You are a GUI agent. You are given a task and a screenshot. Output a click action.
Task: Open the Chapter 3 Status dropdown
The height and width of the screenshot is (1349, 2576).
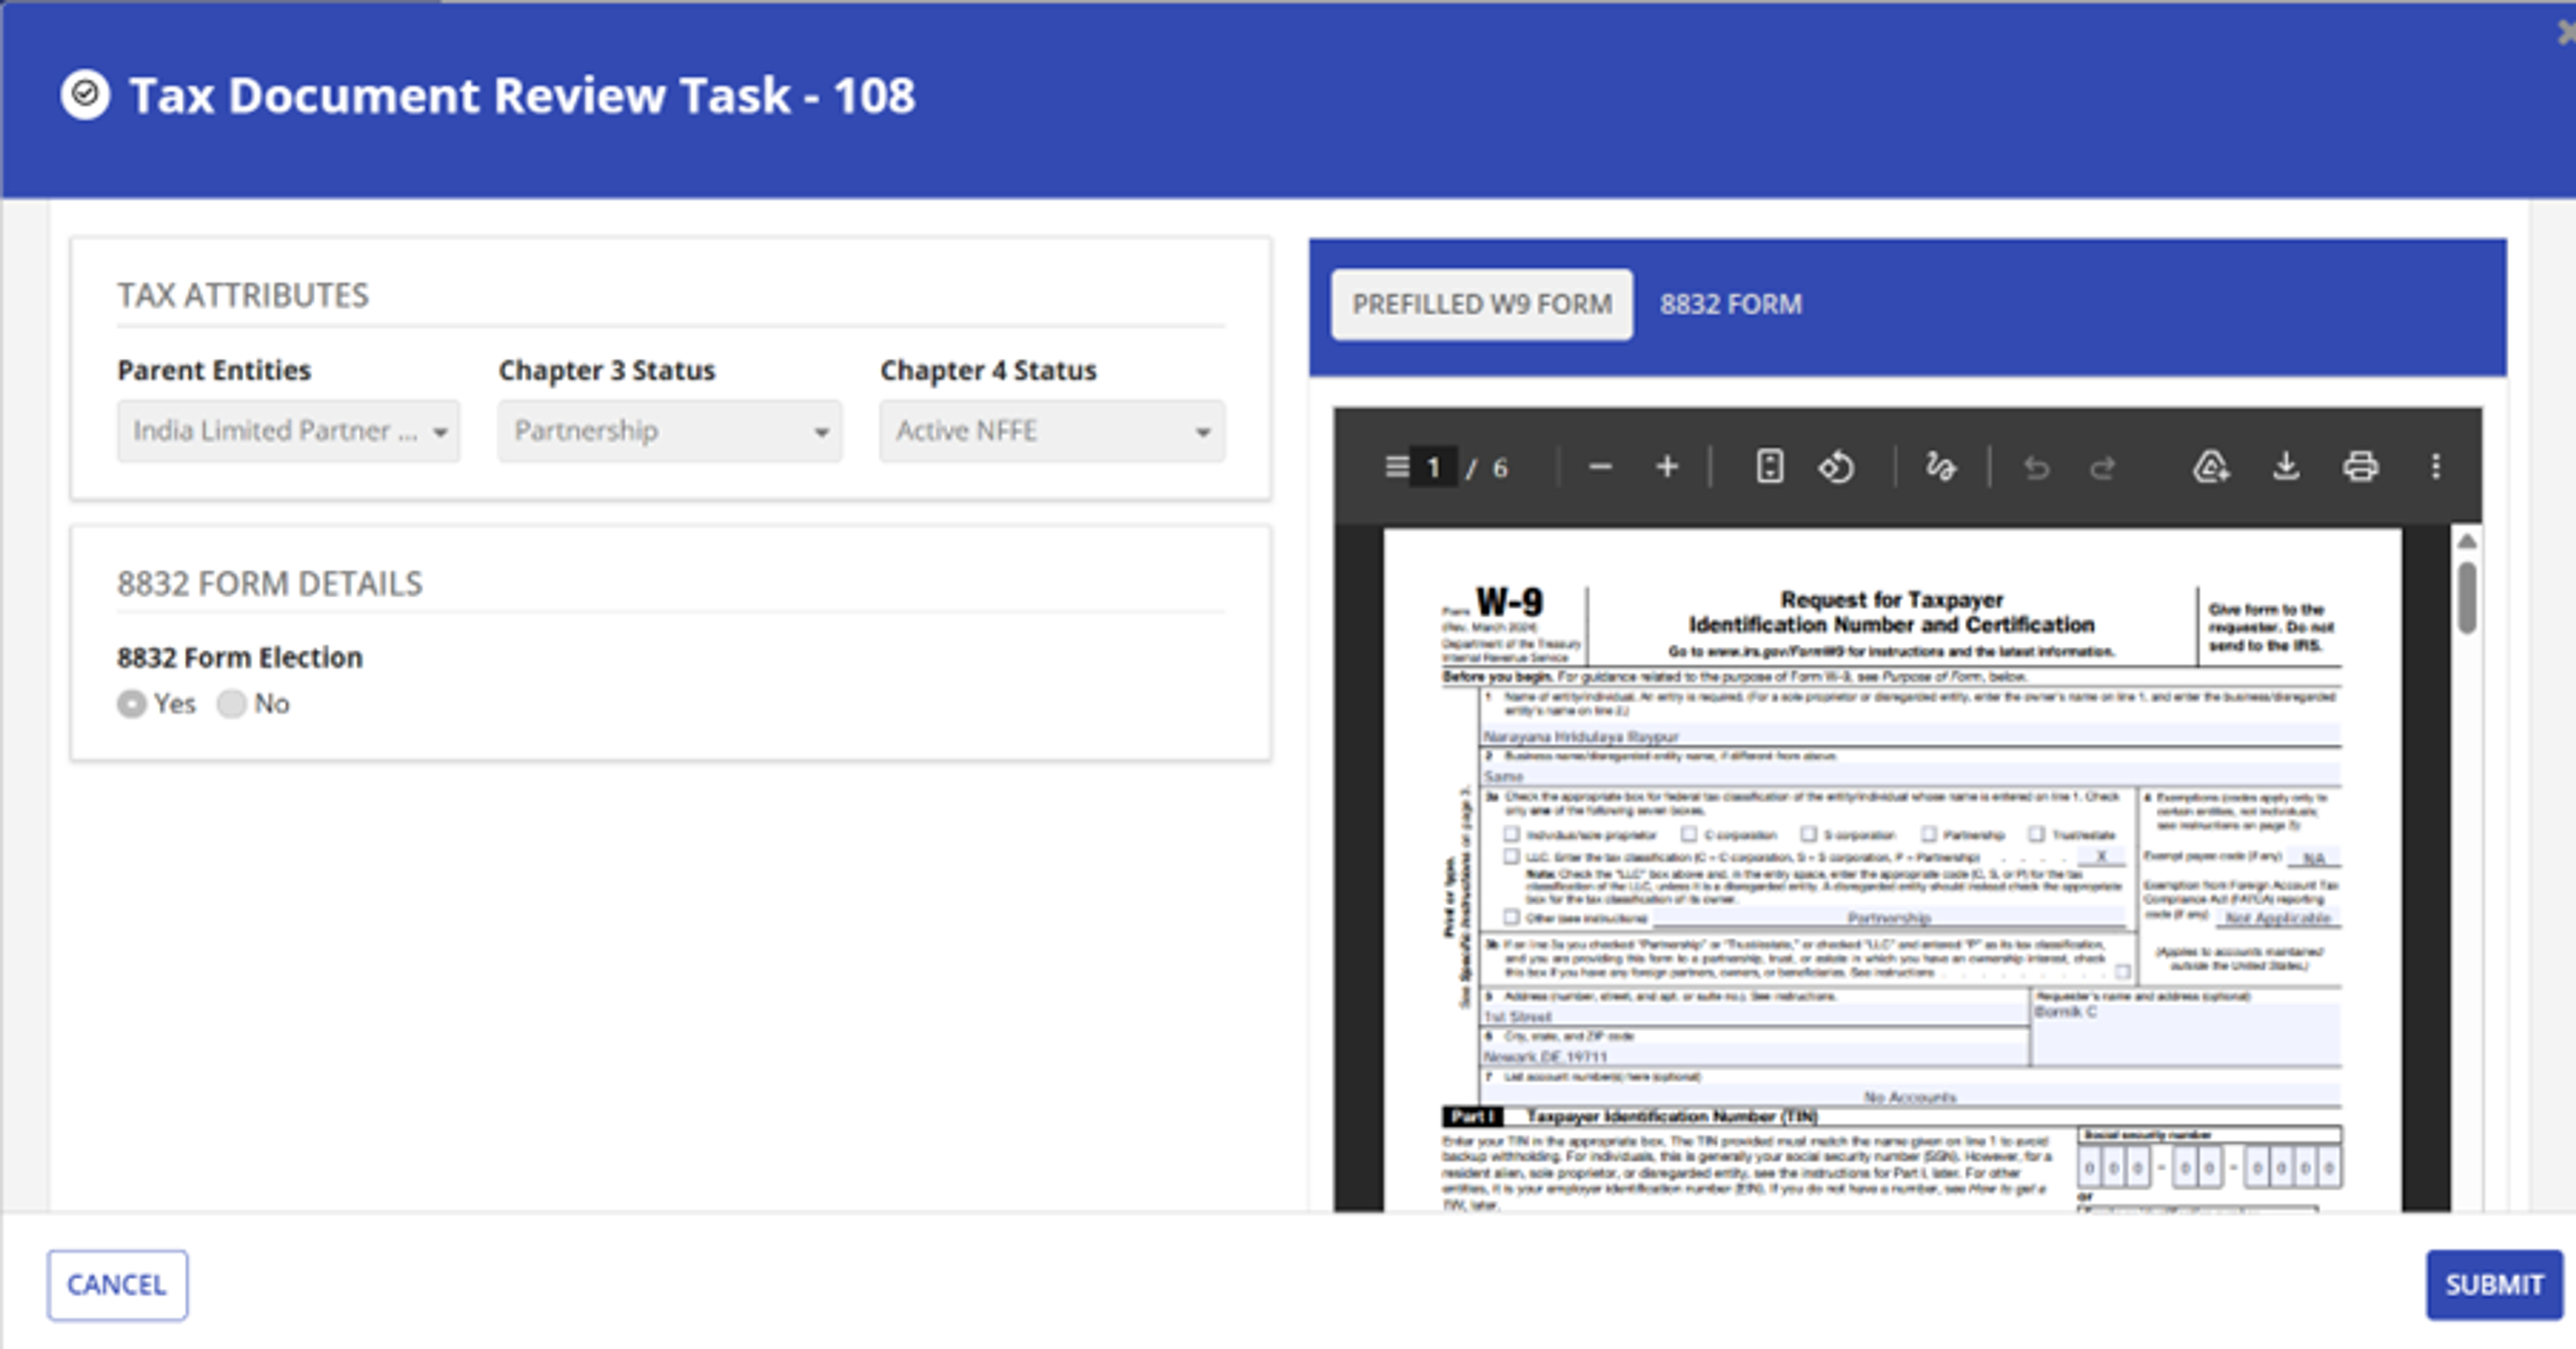tap(670, 431)
